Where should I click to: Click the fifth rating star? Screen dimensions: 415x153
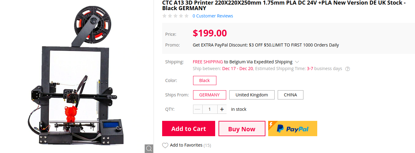click(186, 16)
